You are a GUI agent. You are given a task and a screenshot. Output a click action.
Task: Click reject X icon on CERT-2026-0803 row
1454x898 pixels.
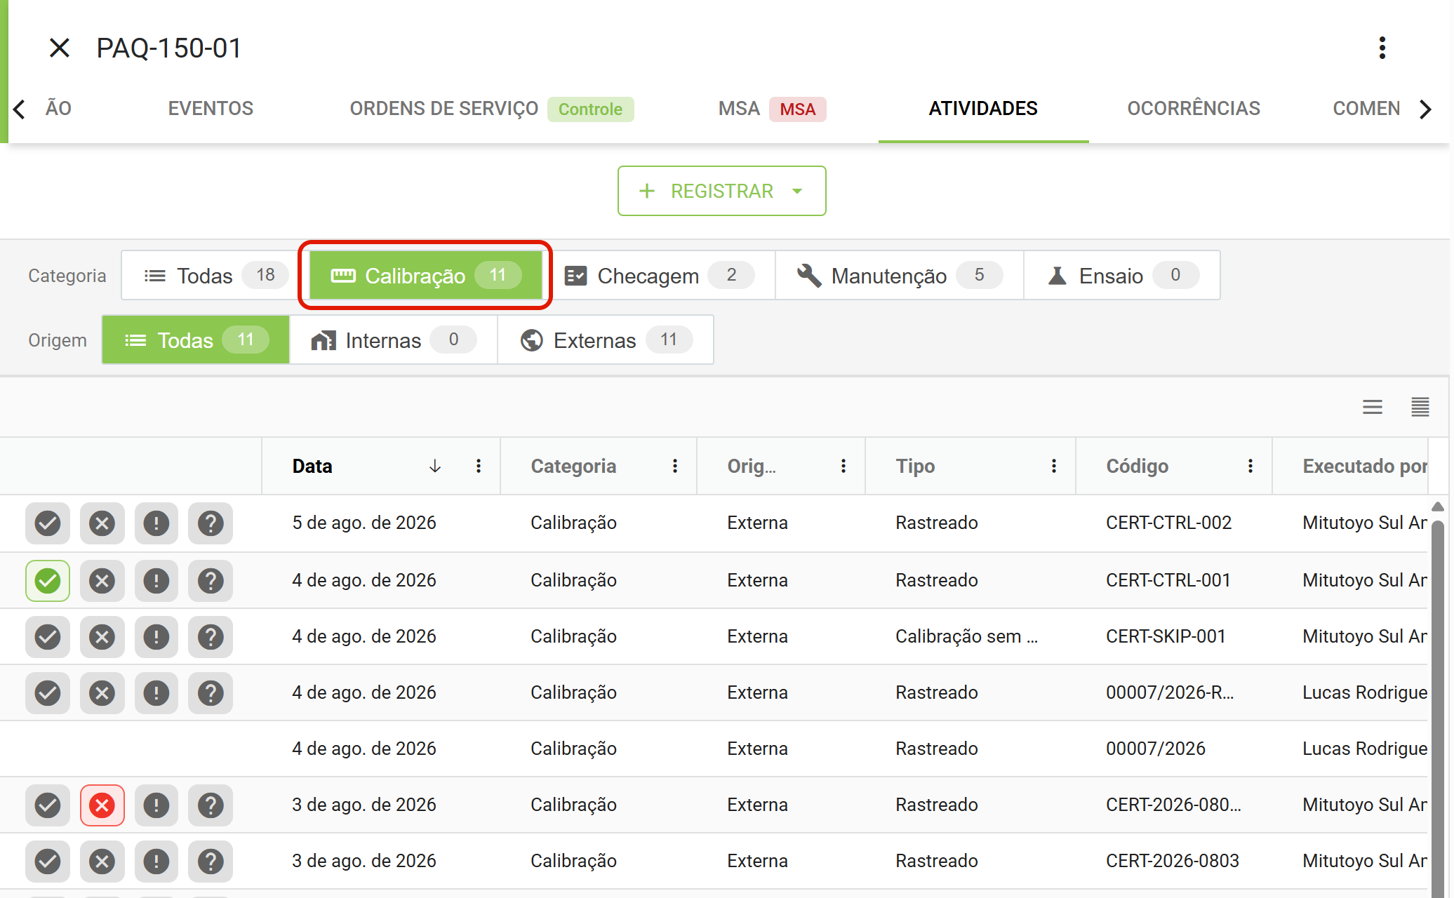click(102, 862)
